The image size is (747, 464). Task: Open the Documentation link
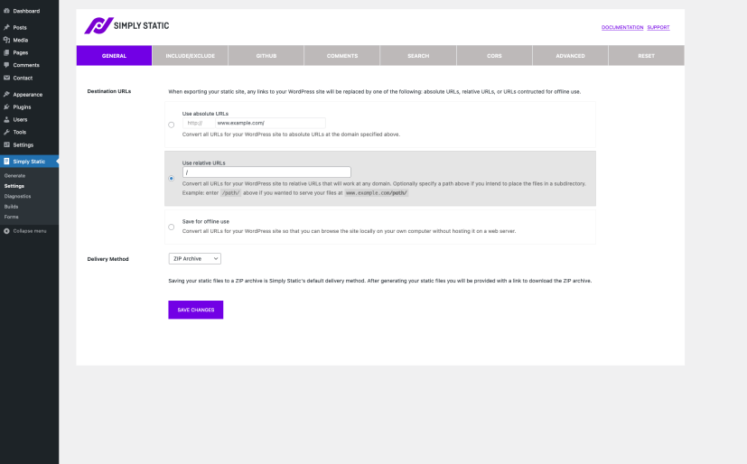tap(622, 27)
